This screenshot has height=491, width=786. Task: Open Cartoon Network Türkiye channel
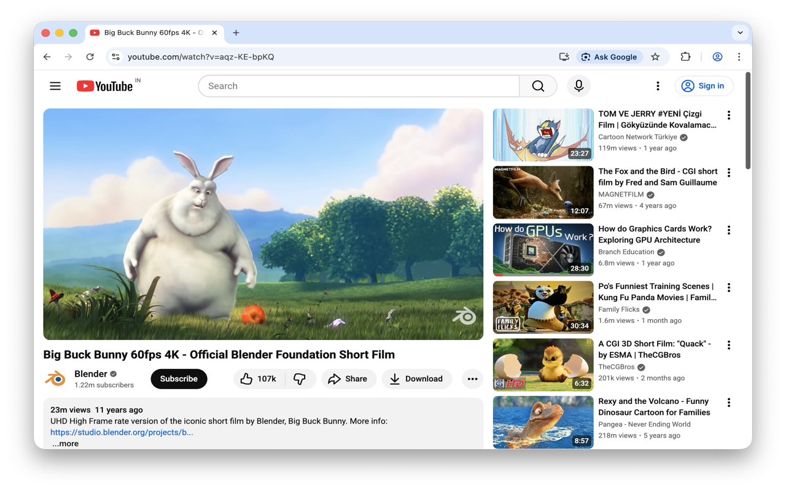(637, 137)
